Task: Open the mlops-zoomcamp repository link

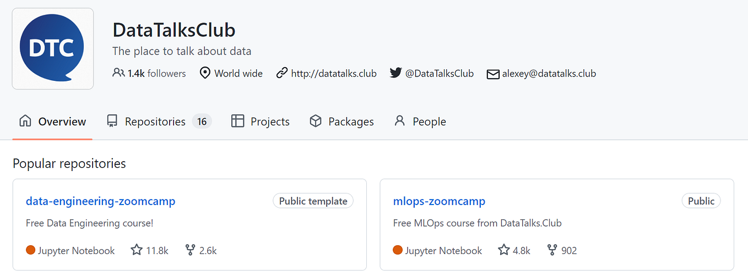Action: [439, 201]
